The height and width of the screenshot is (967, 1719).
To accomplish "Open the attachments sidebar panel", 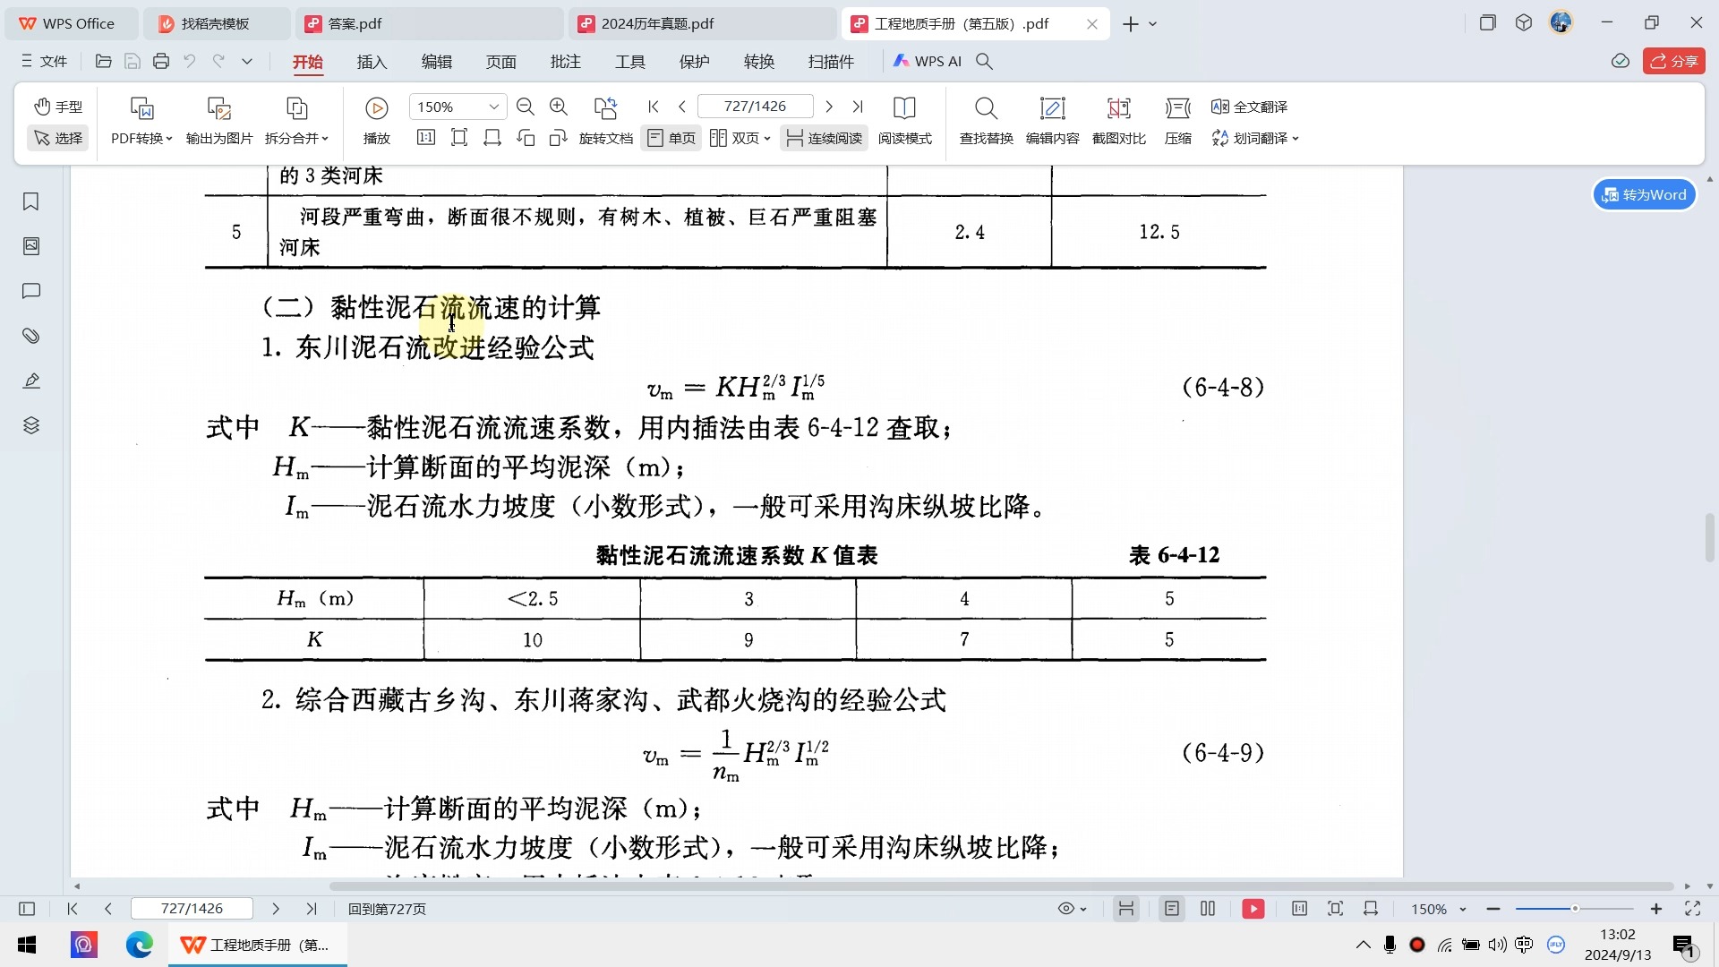I will pos(31,336).
